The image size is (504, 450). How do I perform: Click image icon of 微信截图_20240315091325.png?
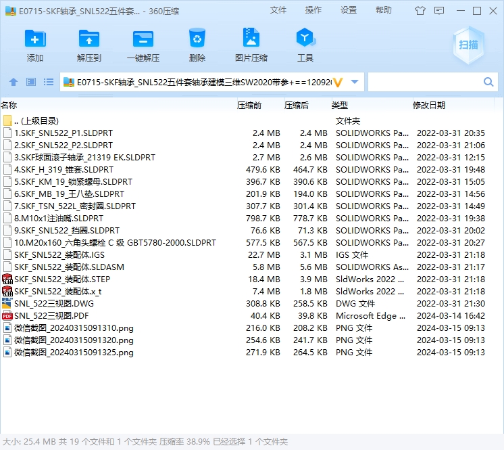[7, 353]
